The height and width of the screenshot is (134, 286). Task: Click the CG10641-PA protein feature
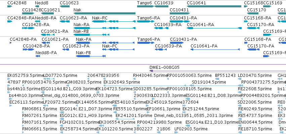tap(215, 49)
